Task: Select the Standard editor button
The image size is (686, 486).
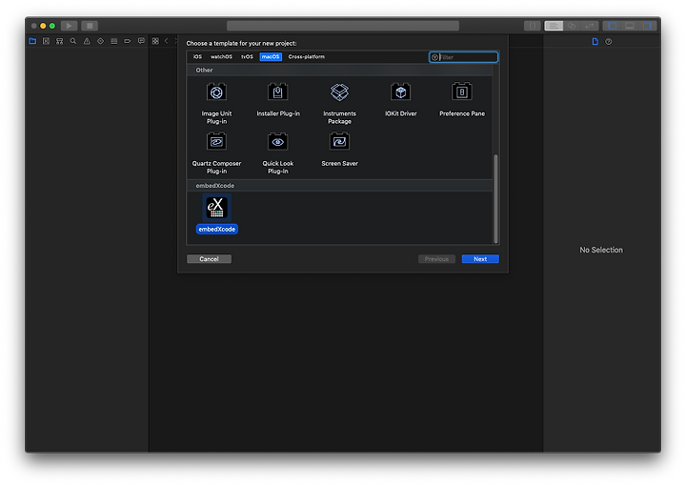Action: pos(554,26)
